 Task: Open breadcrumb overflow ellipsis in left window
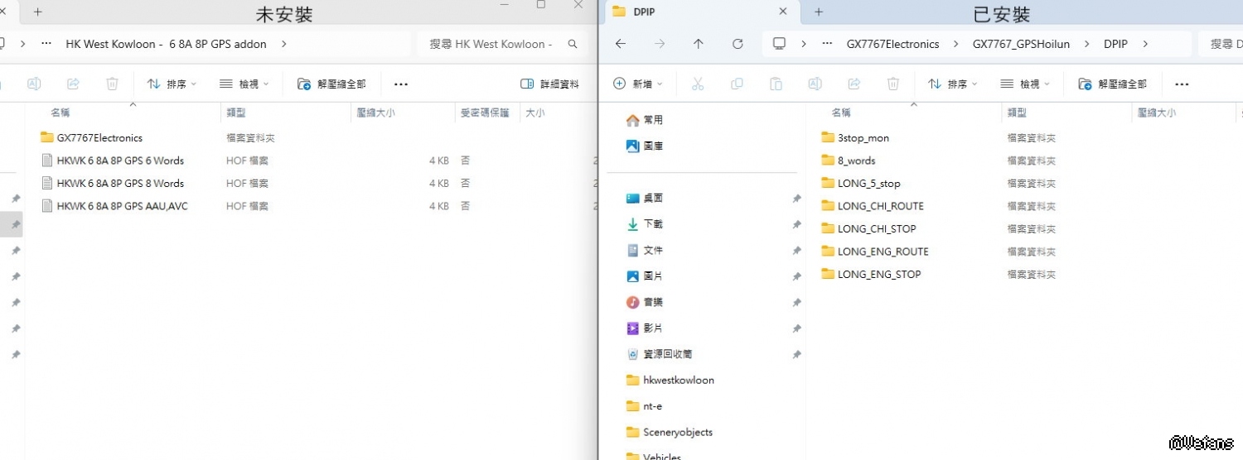click(46, 44)
